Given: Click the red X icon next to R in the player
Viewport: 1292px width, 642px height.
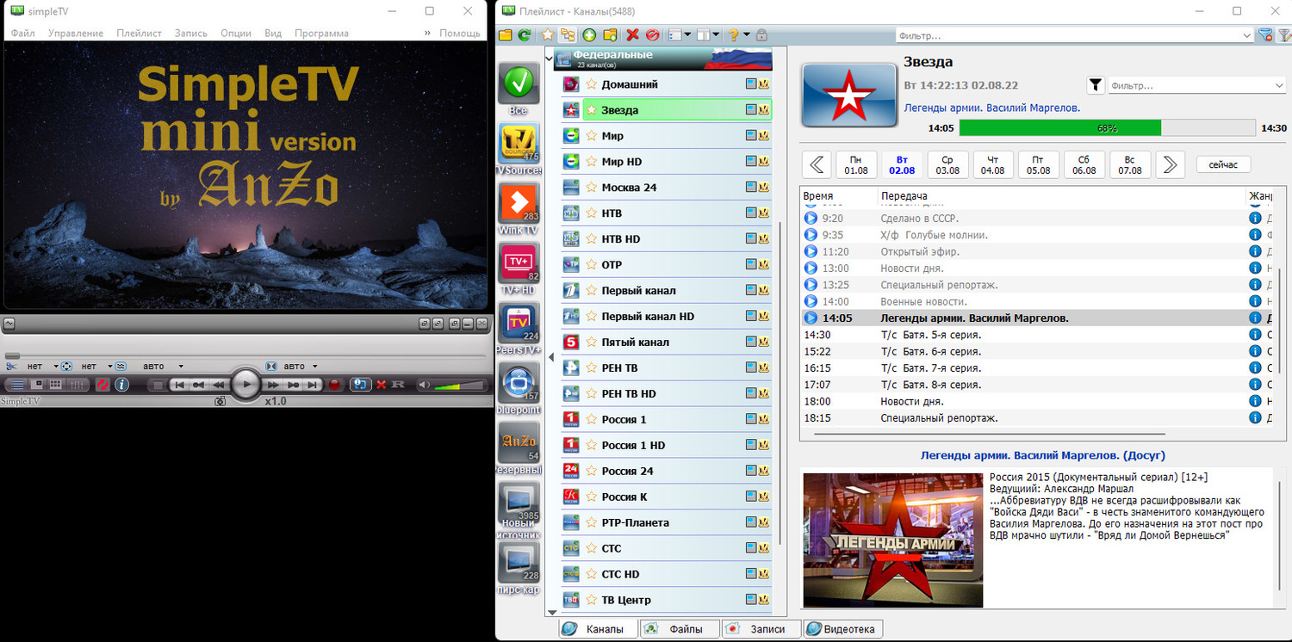Looking at the screenshot, I should [x=381, y=385].
